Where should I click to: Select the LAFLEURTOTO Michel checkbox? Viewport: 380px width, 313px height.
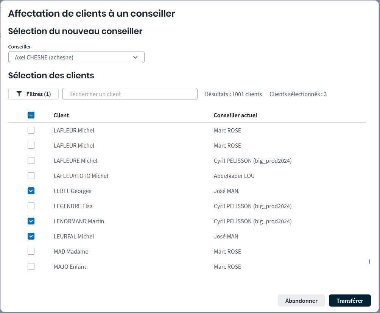[31, 176]
